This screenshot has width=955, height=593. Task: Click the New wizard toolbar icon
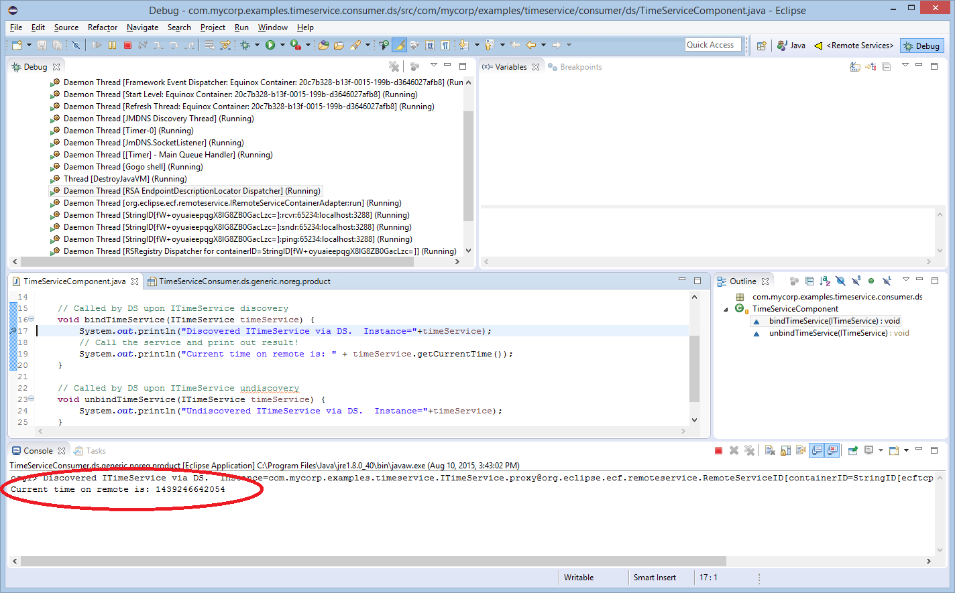(16, 45)
